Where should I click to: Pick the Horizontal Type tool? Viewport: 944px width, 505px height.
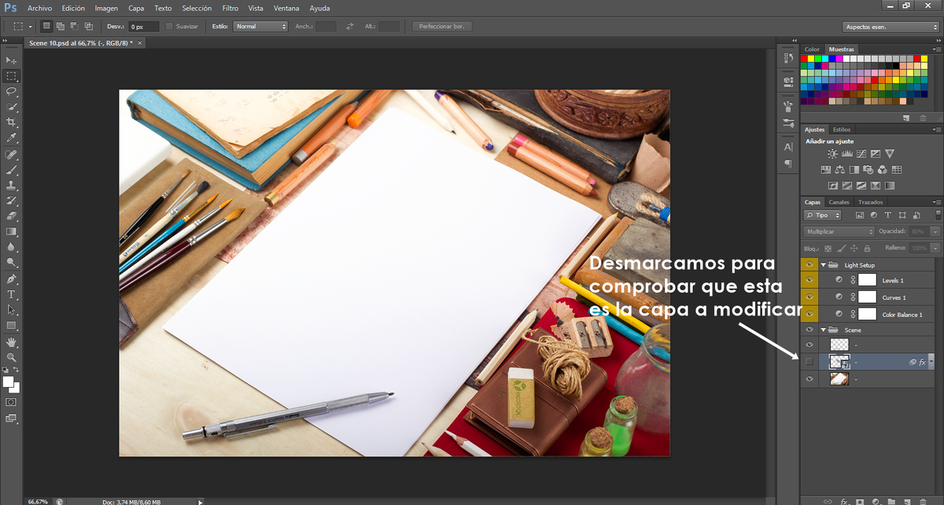click(x=11, y=294)
